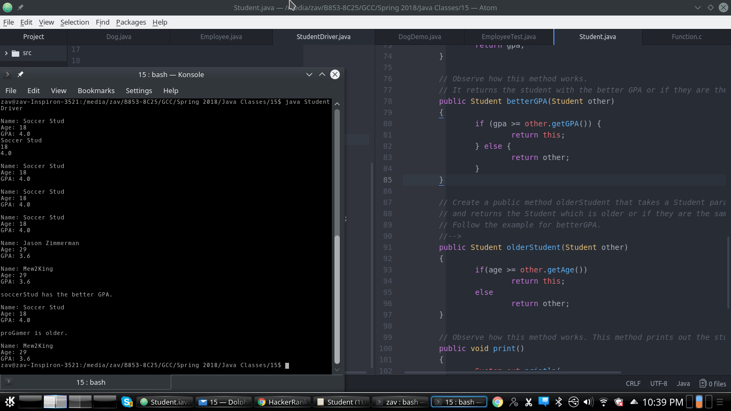Open Konsole's File menu
Image resolution: width=731 pixels, height=411 pixels.
(11, 90)
